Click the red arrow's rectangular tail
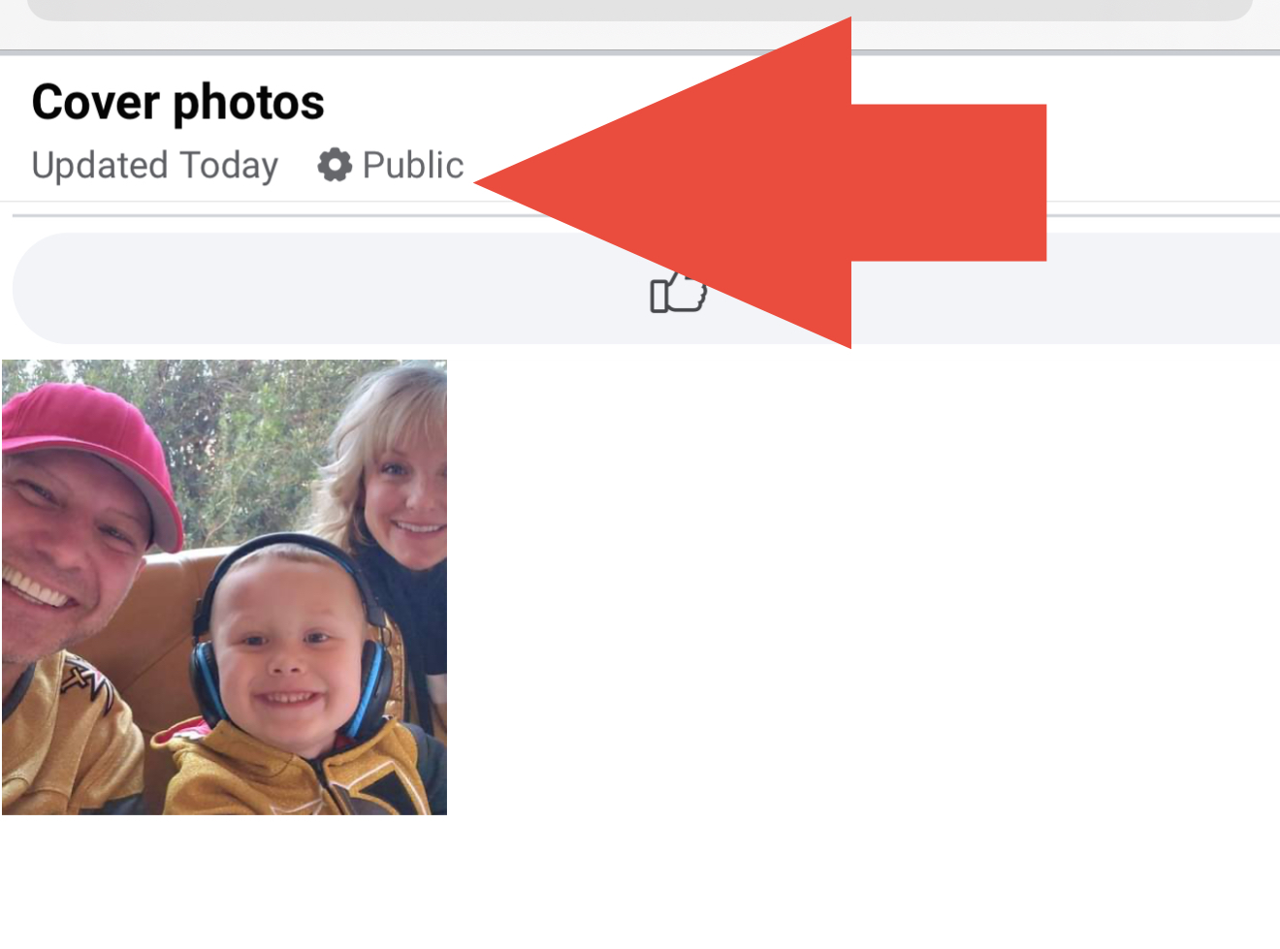The width and height of the screenshot is (1280, 949). pos(948,182)
